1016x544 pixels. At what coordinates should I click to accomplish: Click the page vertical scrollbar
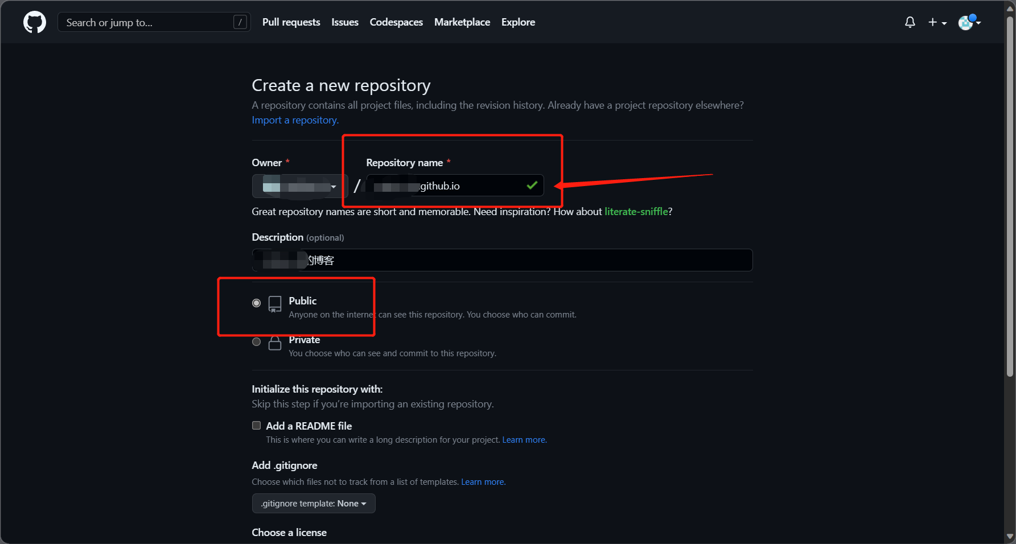click(x=1010, y=196)
